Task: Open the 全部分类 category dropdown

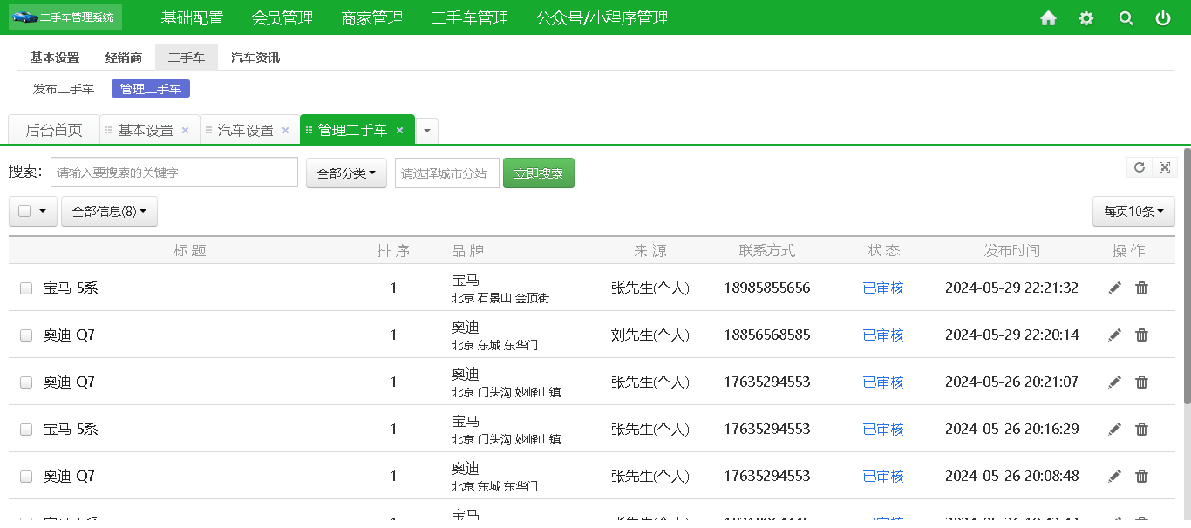Action: (346, 173)
